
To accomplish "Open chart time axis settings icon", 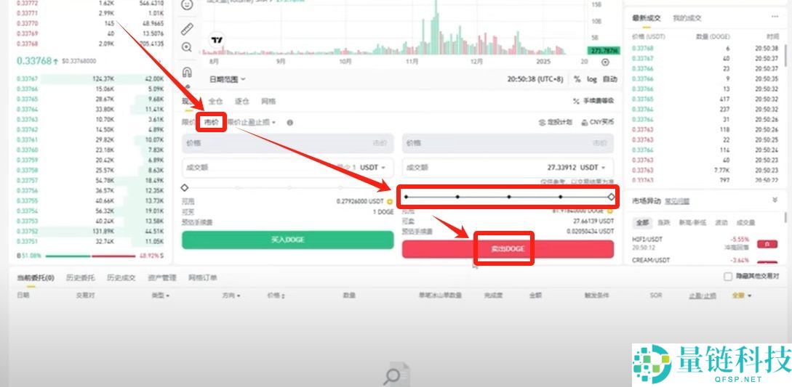I will 605,62.
